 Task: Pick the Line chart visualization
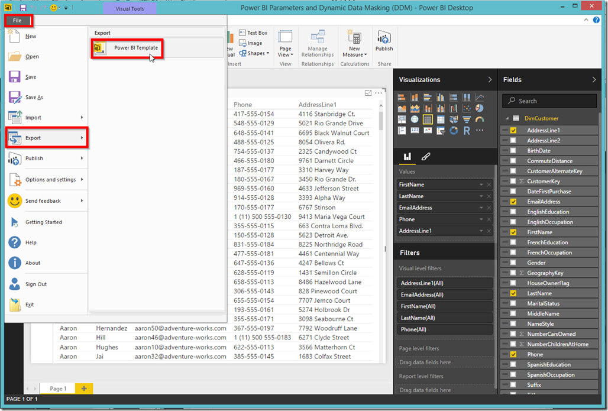[480, 98]
